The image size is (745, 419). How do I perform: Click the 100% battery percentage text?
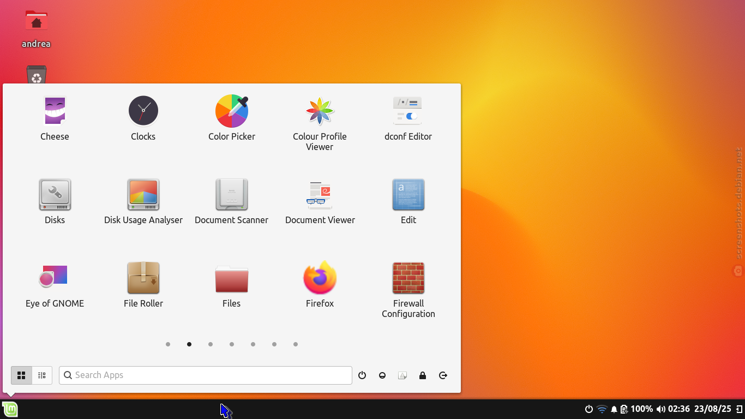(642, 409)
